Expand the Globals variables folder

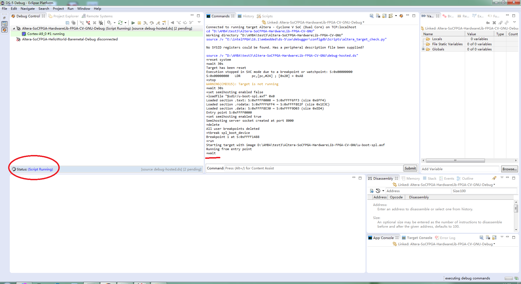point(423,49)
